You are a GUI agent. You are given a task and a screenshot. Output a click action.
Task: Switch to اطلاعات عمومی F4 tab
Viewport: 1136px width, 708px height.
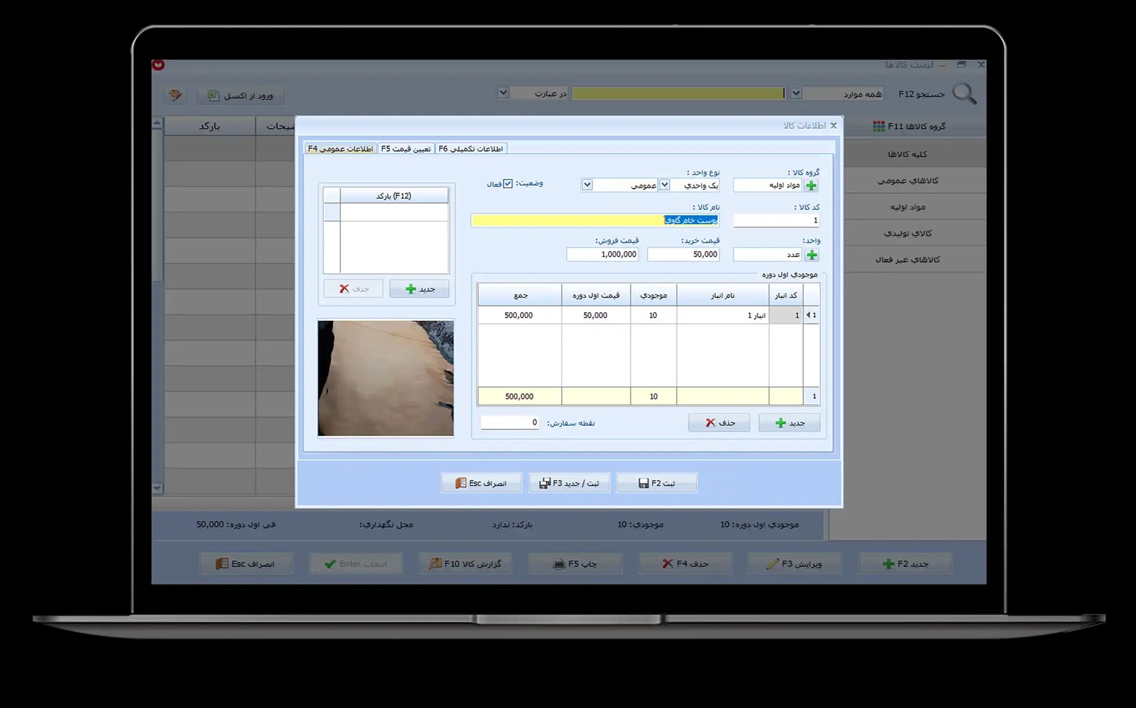click(x=340, y=149)
